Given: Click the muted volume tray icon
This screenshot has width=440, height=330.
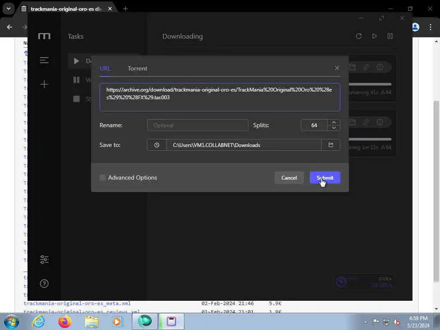Looking at the screenshot, I should [397, 322].
